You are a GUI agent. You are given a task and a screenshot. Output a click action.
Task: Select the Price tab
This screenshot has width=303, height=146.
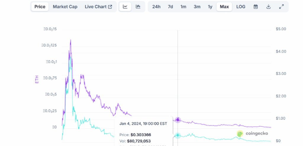click(40, 7)
